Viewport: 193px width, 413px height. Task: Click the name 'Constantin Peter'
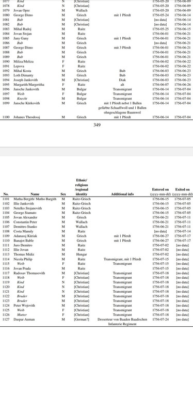pyautogui.click(x=25, y=222)
